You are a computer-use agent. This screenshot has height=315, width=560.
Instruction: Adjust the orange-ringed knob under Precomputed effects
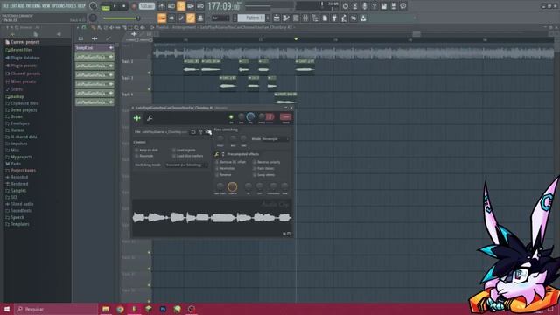(233, 186)
